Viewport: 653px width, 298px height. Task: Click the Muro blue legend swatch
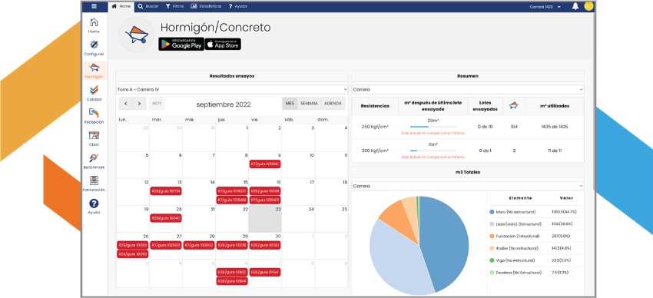click(492, 212)
